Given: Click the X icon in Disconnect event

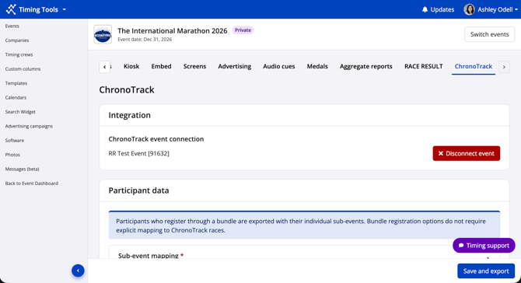Looking at the screenshot, I should [x=441, y=153].
